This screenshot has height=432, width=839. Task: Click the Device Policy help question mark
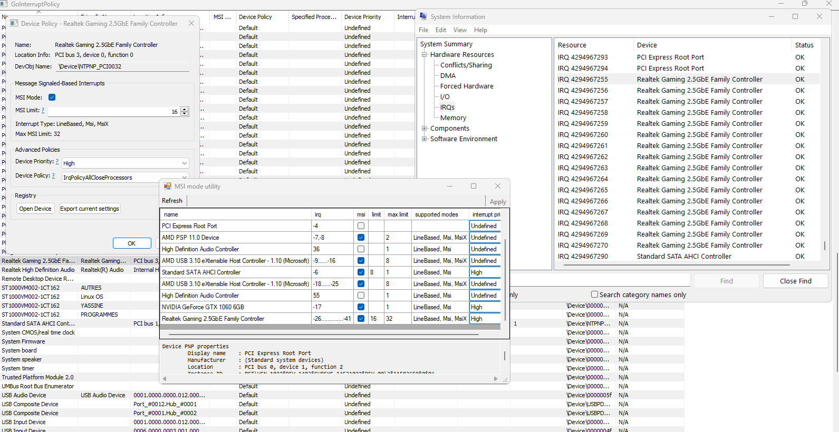tap(53, 176)
